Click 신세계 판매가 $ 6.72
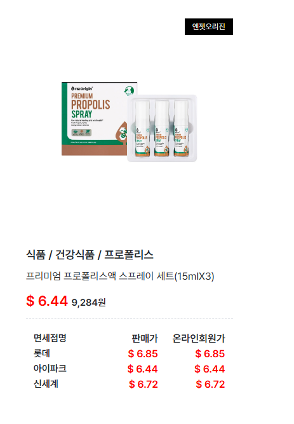This screenshot has width=294, height=424. pyautogui.click(x=144, y=384)
